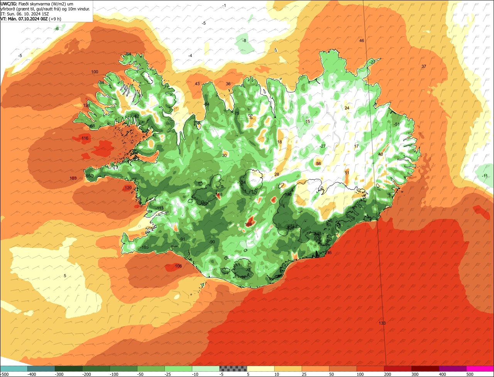Click the map value '-8'

tap(244, 41)
